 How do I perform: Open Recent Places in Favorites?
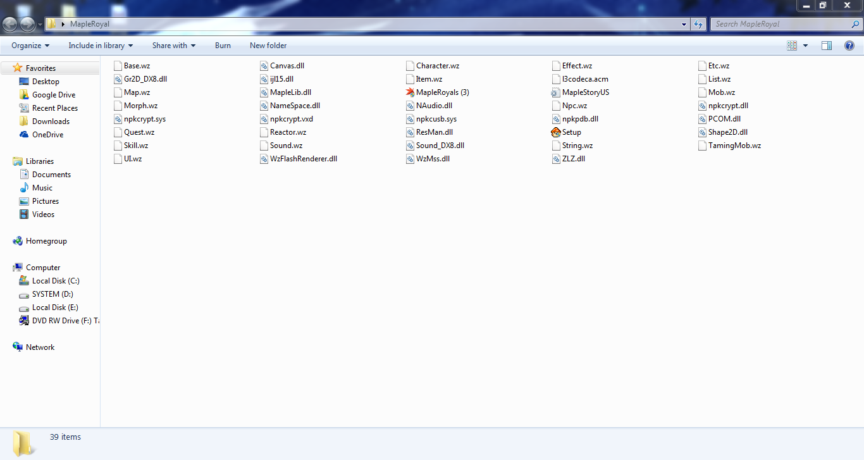point(55,108)
